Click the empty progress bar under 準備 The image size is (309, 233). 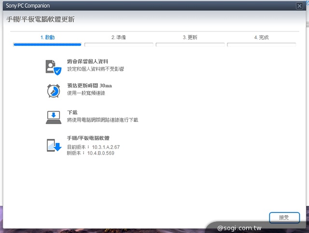coord(119,44)
